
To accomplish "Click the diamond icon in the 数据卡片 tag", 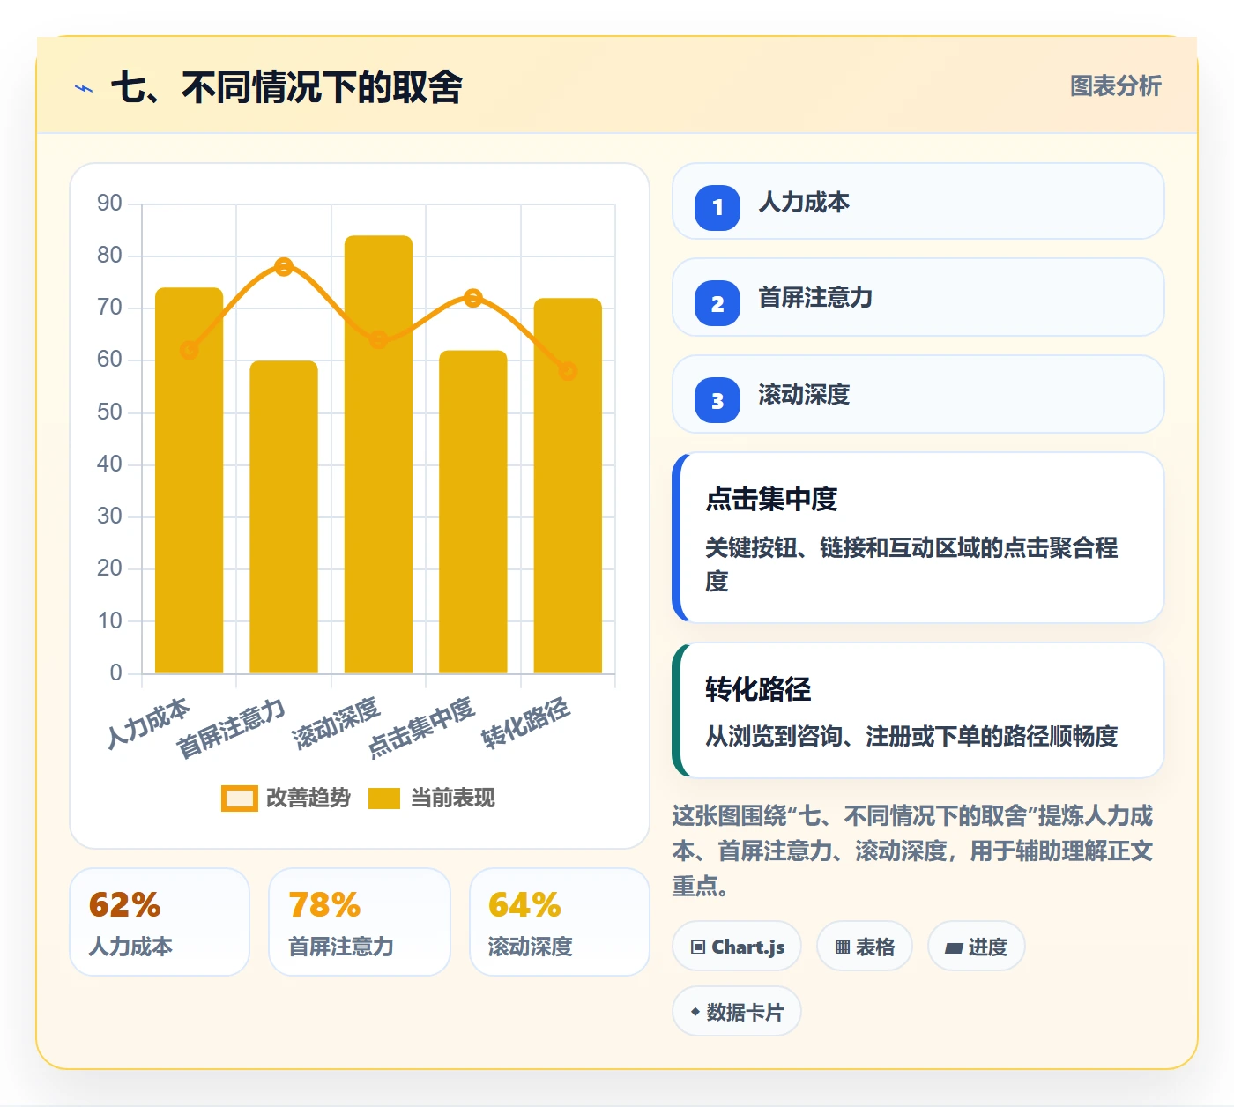I will (x=695, y=1012).
